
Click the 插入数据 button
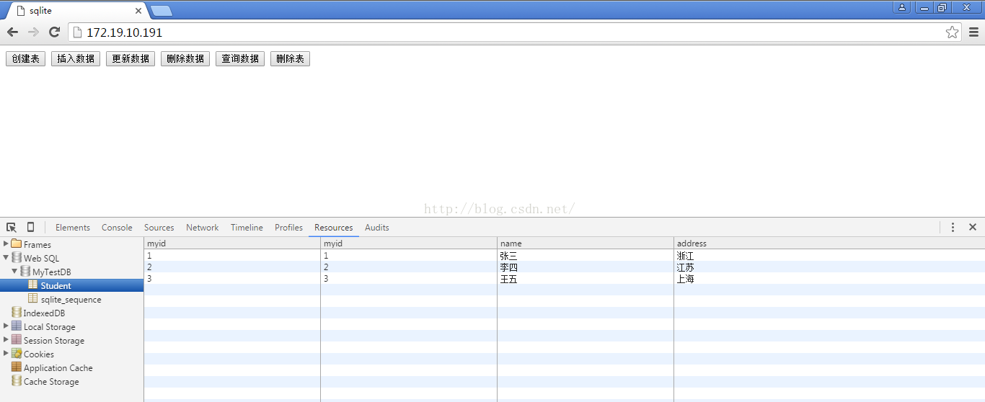click(x=76, y=59)
